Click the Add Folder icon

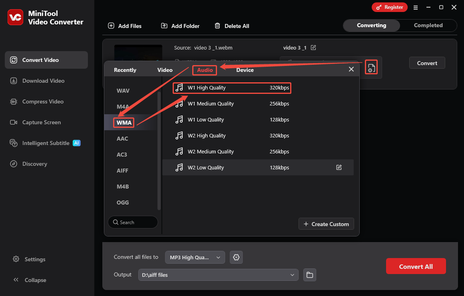pyautogui.click(x=164, y=26)
